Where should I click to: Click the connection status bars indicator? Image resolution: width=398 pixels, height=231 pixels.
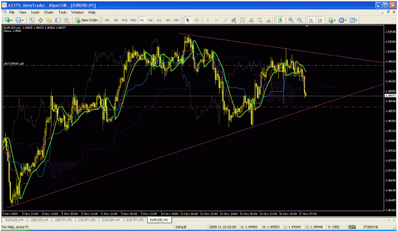352,227
